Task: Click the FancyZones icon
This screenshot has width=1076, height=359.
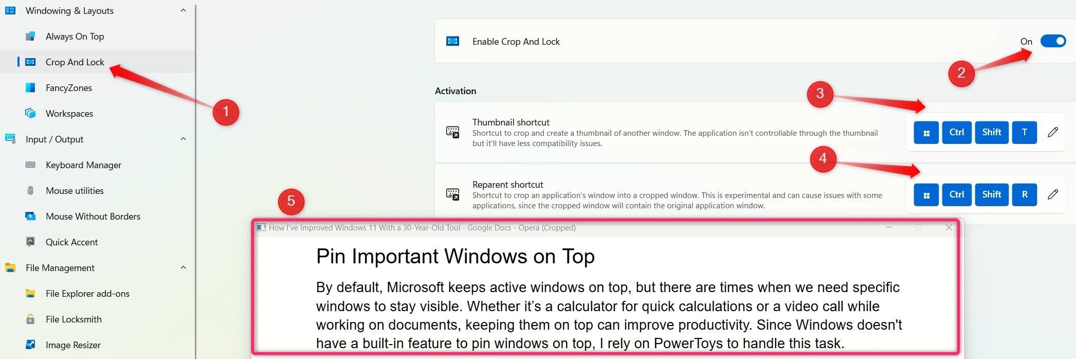Action: coord(30,87)
